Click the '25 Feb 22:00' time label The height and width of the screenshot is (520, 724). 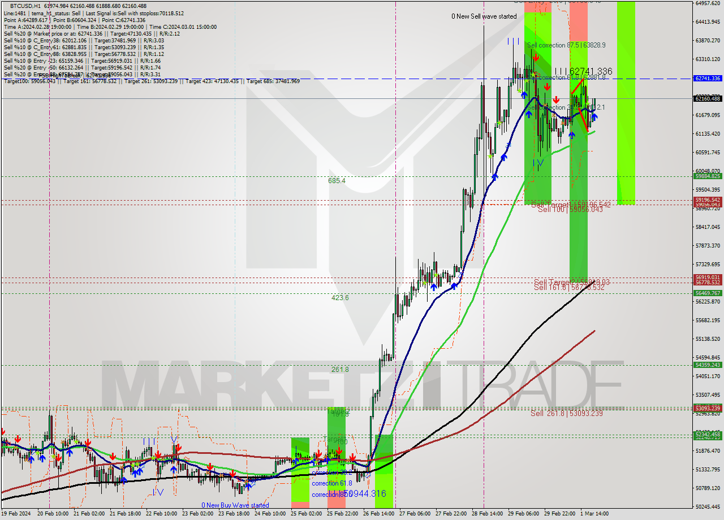pos(343,514)
